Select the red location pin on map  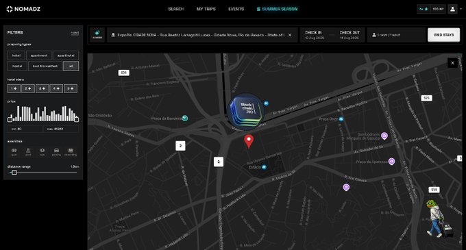(x=249, y=141)
